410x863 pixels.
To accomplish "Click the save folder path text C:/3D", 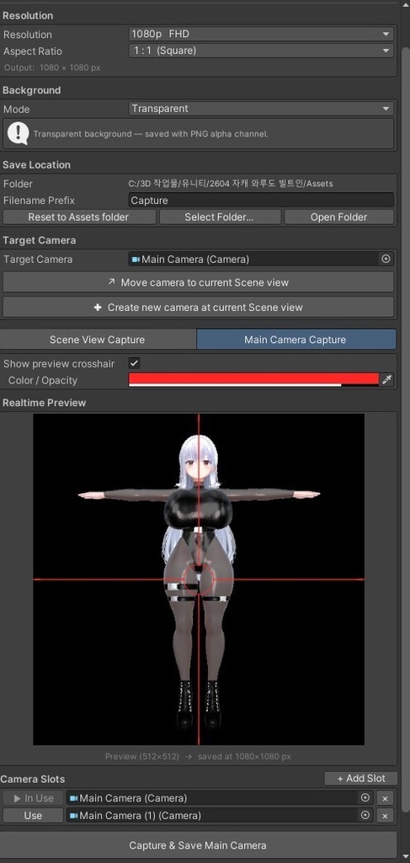I will coord(231,184).
